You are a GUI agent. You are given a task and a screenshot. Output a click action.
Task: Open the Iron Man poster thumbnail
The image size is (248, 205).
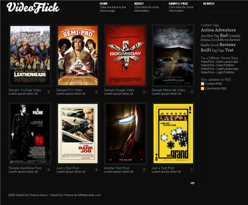click(x=125, y=133)
